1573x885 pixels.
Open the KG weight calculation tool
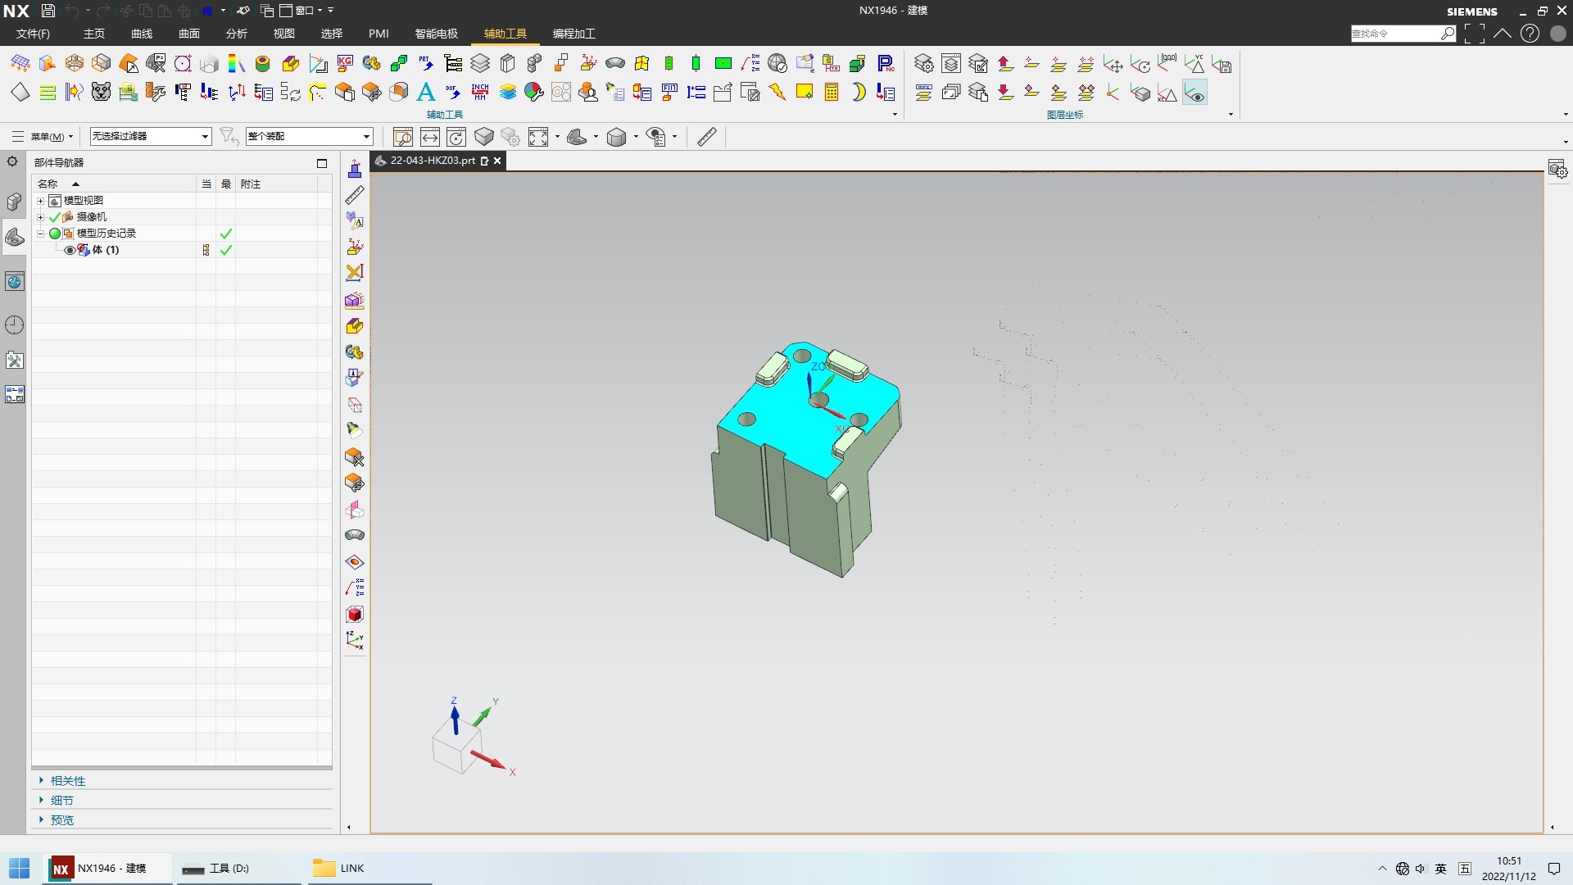tap(345, 64)
